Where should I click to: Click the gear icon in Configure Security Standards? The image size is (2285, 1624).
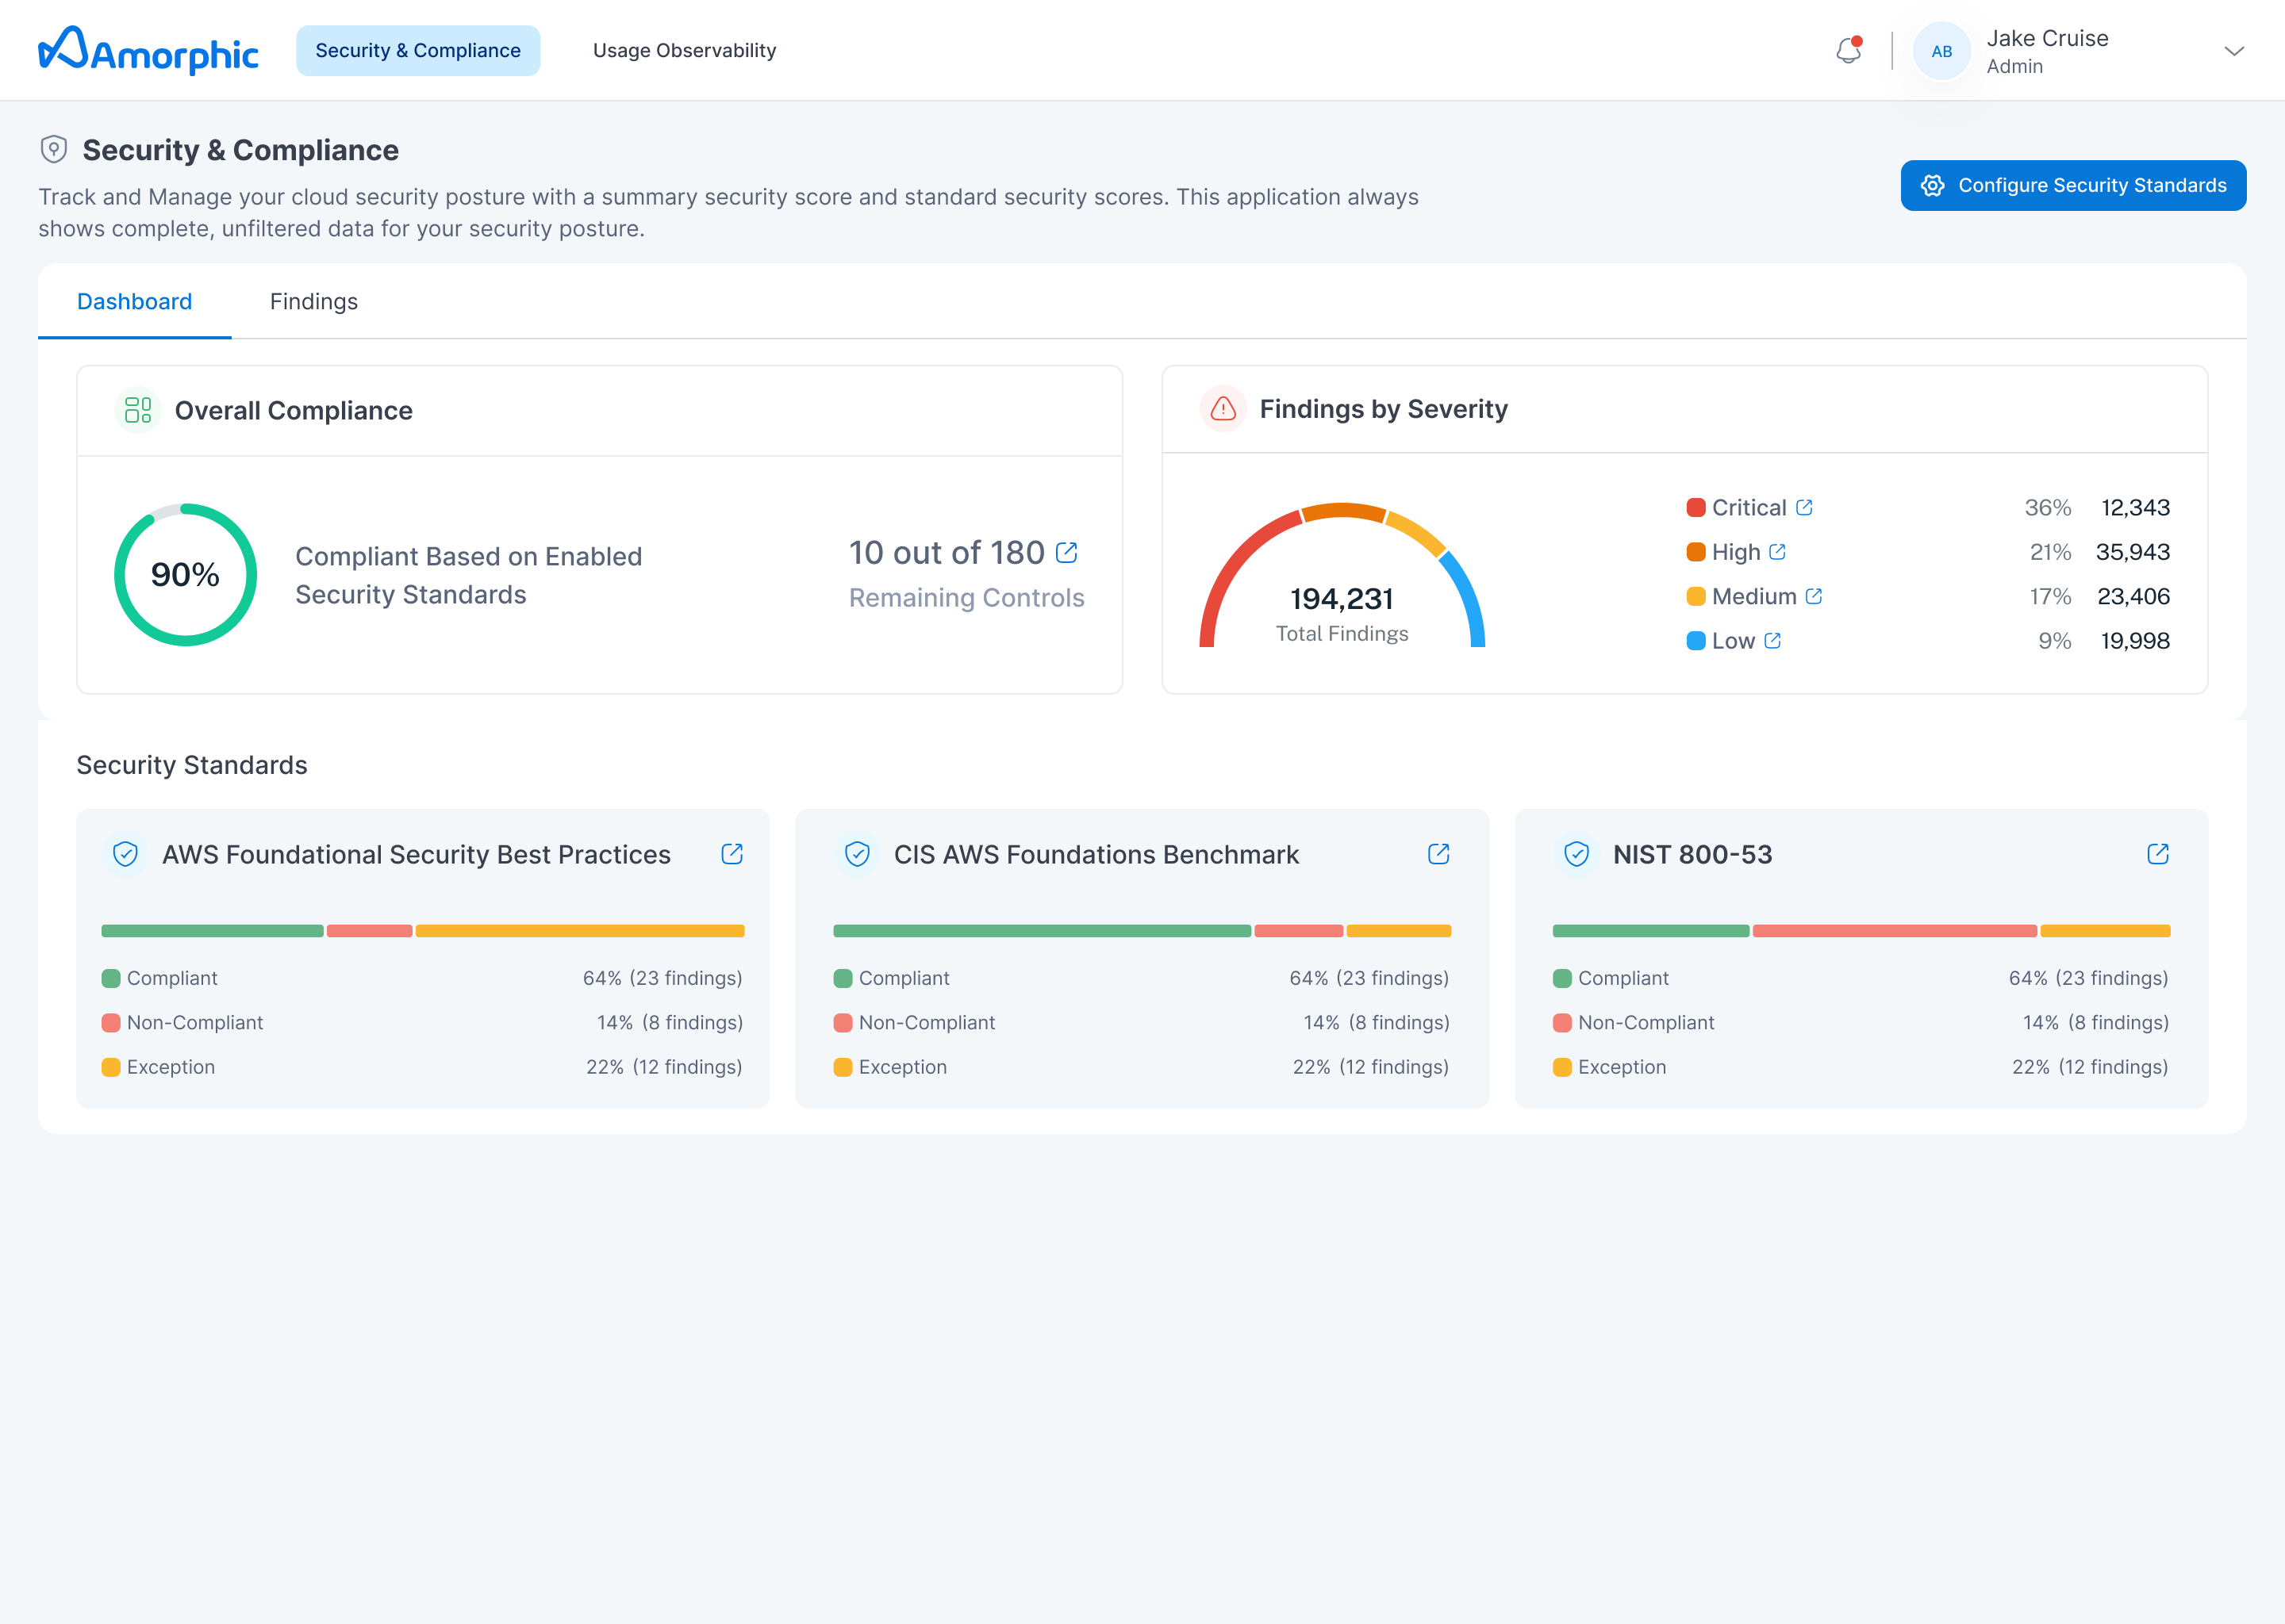click(x=1933, y=185)
